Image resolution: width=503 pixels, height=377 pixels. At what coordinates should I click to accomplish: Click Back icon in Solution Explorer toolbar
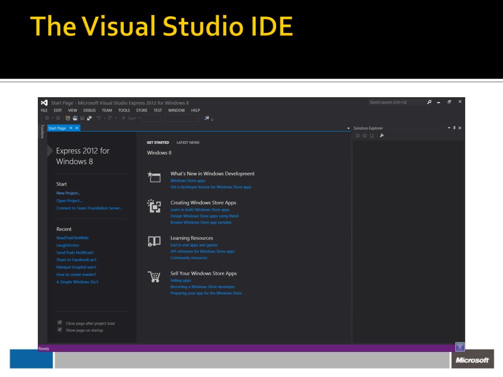click(x=358, y=135)
